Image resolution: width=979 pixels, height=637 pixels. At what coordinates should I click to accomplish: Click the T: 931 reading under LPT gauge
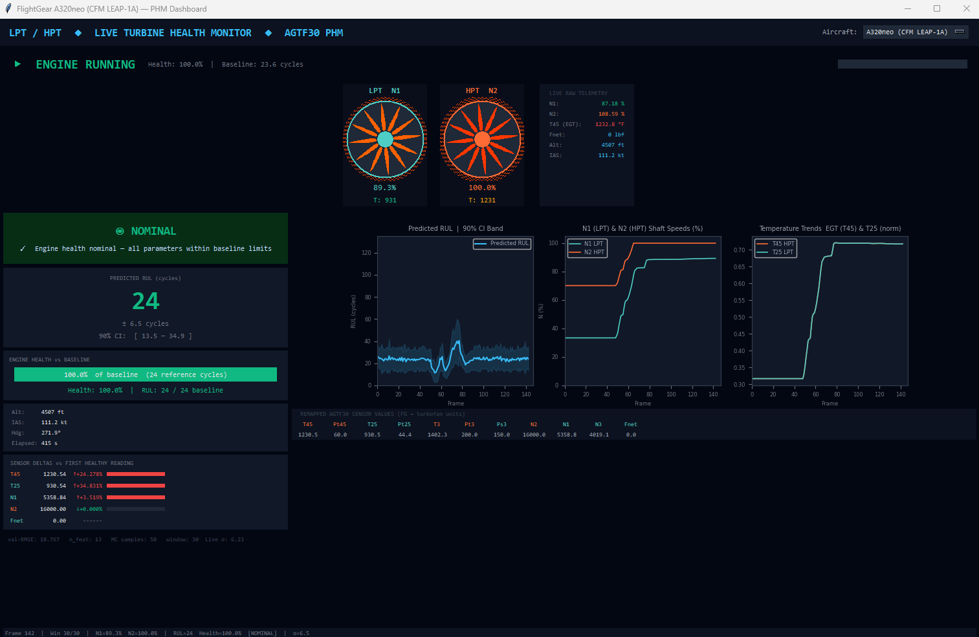[x=385, y=200]
